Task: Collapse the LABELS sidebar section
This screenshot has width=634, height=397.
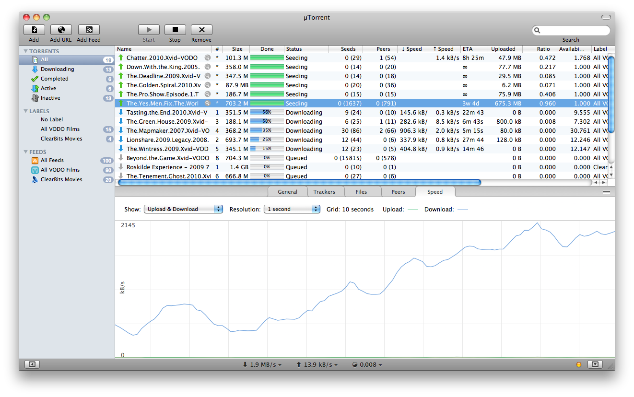Action: (25, 111)
